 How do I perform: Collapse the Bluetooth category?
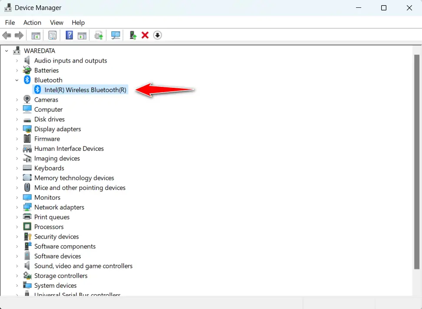tap(17, 80)
